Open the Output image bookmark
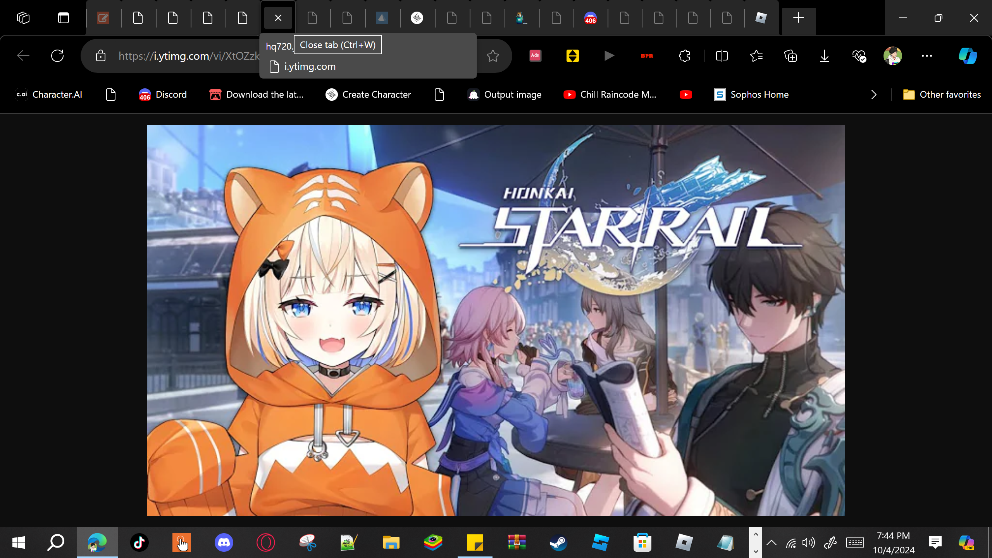992x558 pixels. [x=504, y=95]
